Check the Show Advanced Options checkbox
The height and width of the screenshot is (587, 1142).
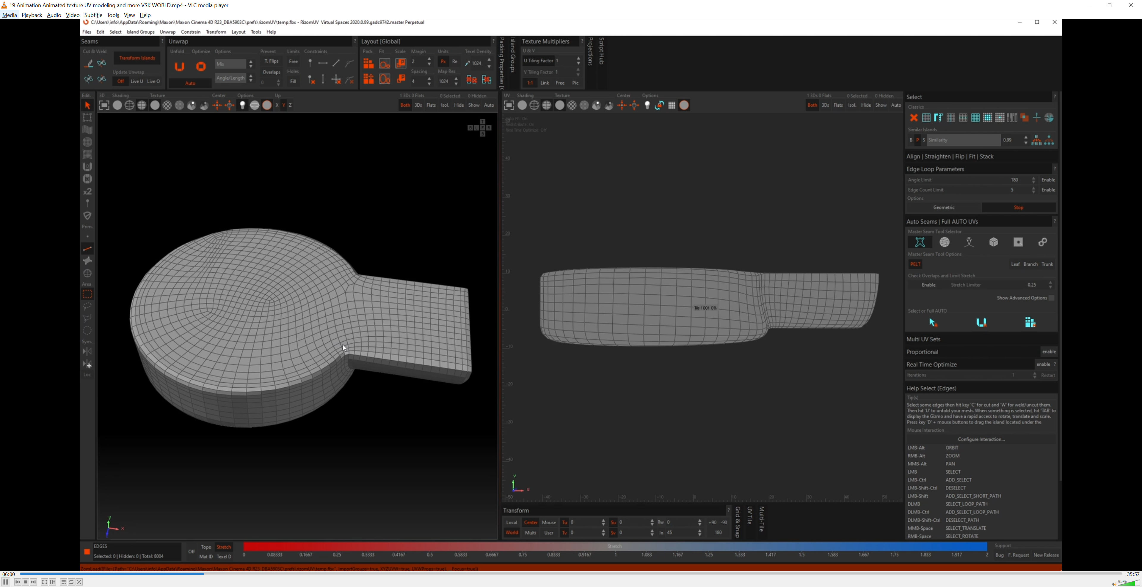(x=1051, y=298)
